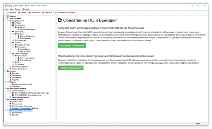
Task: Collapse the Екатеринбург node
Action: (11, 25)
